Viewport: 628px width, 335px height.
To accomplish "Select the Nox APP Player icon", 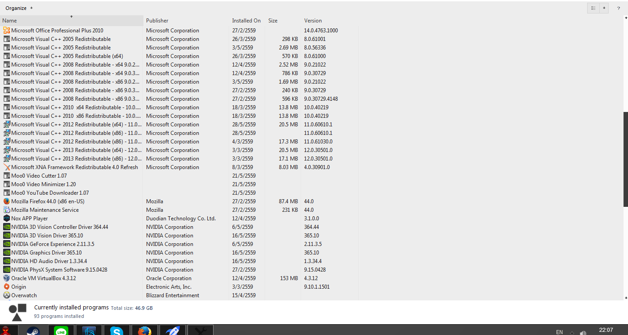I will 6,219.
